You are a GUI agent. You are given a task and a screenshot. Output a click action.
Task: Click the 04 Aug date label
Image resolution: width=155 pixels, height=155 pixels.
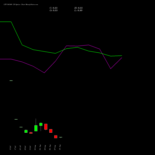[x=40, y=148]
